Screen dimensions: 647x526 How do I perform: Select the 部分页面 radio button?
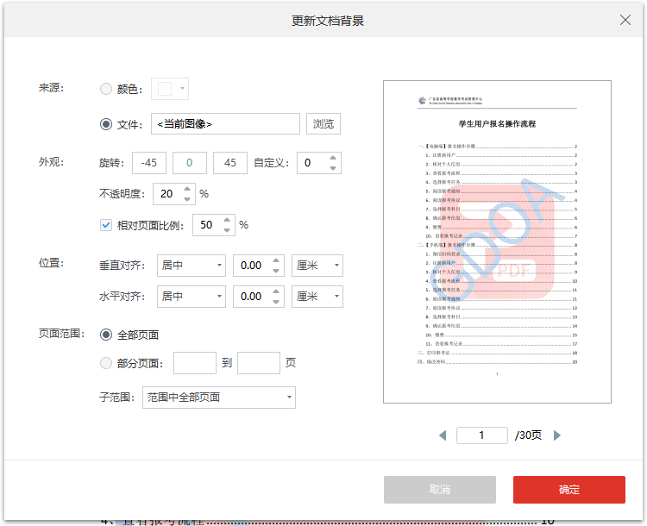[106, 363]
